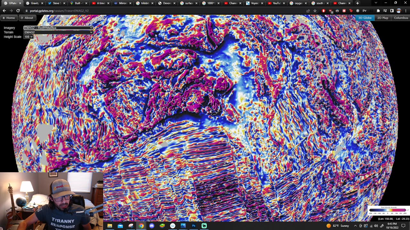Open File Explorer from the taskbar
Screen dimensions: 410x230
pyautogui.click(x=110, y=226)
